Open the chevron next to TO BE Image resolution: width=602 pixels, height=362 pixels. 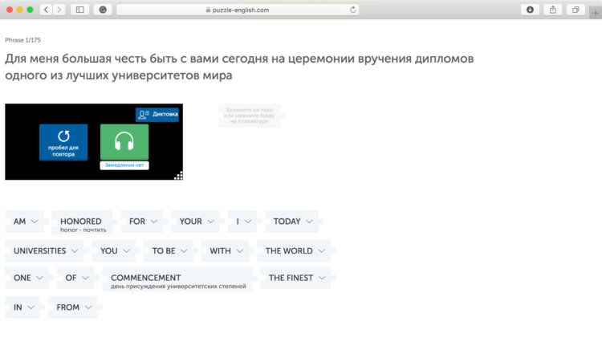click(x=184, y=251)
